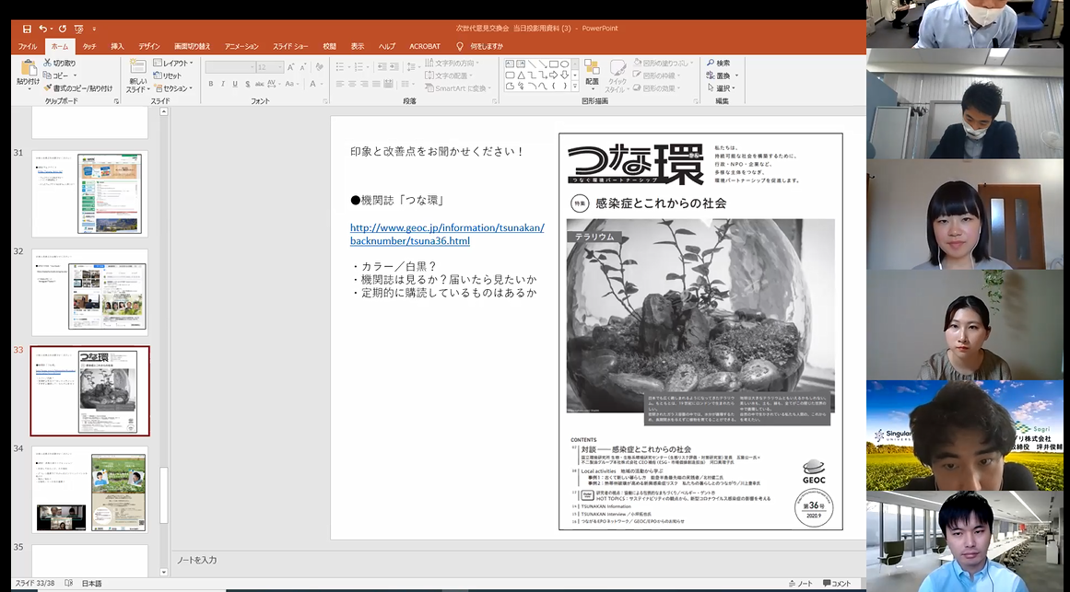The image size is (1070, 592).
Task: Cut selection with 切り取り
Action: coord(59,63)
